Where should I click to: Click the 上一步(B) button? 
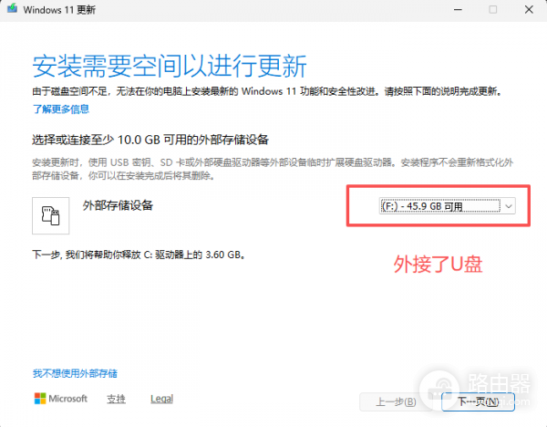click(396, 401)
